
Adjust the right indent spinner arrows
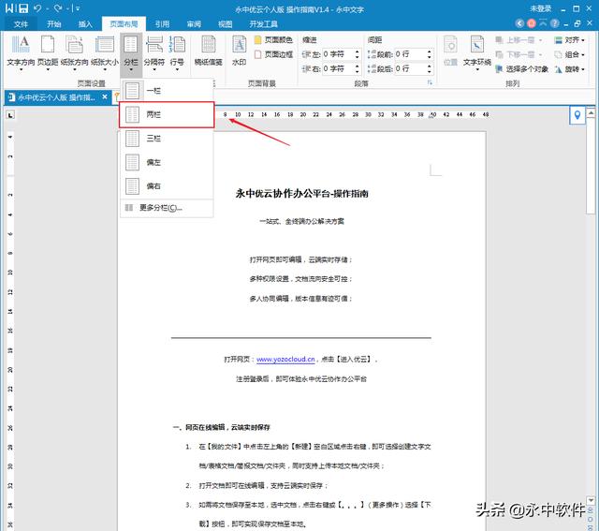click(357, 68)
